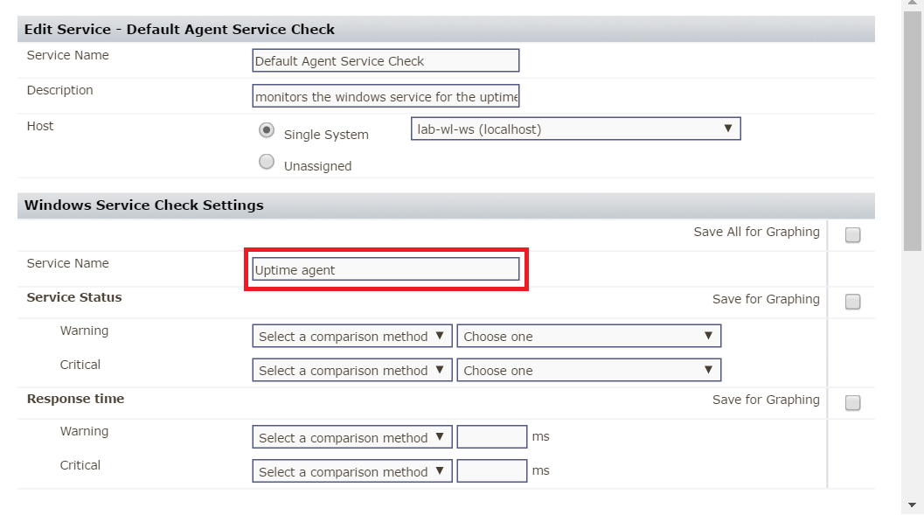
Task: Click the scrollbar down arrow
Action: [912, 505]
